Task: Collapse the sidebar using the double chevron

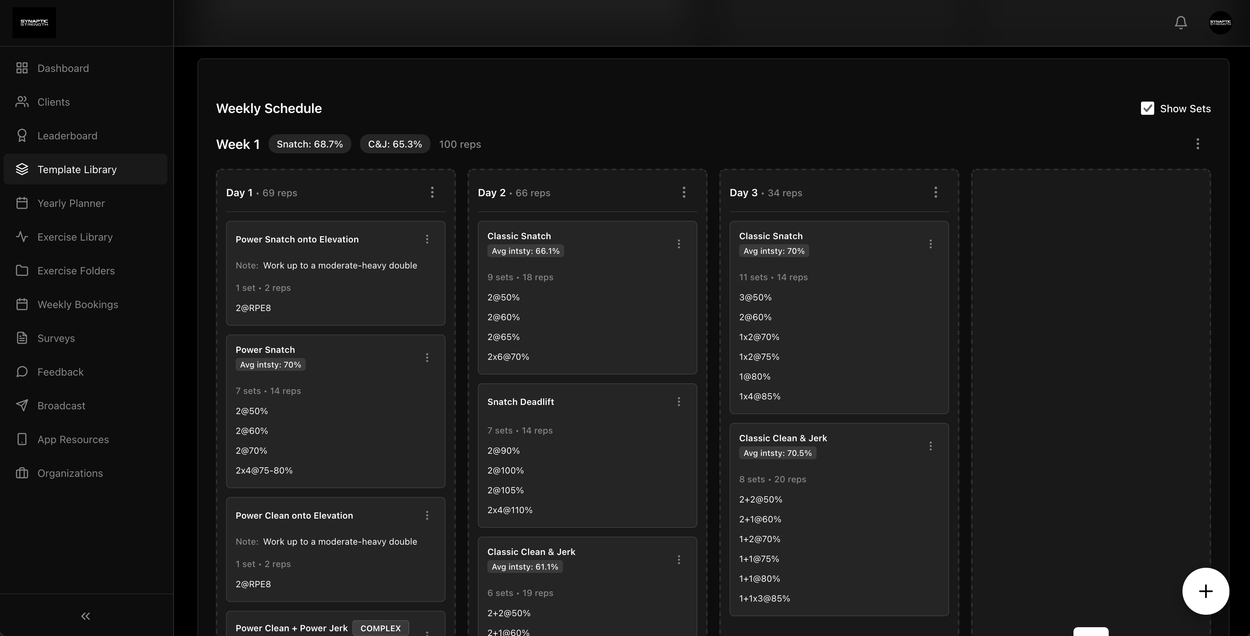Action: pyautogui.click(x=85, y=615)
